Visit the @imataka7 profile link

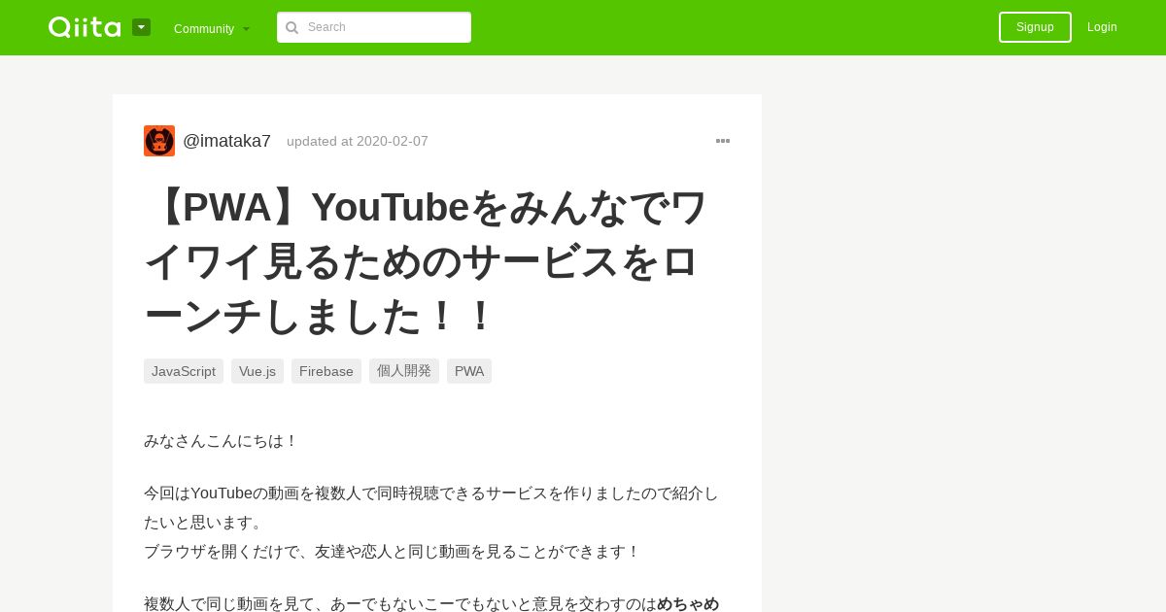(x=226, y=141)
